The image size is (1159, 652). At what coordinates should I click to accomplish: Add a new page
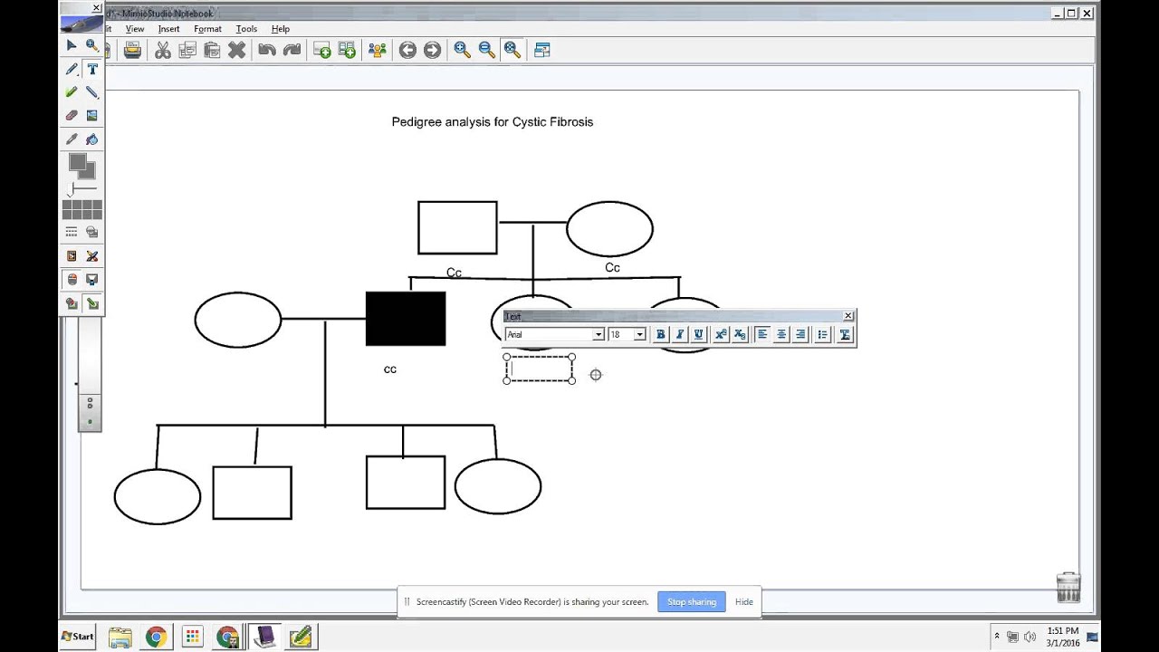pos(321,50)
